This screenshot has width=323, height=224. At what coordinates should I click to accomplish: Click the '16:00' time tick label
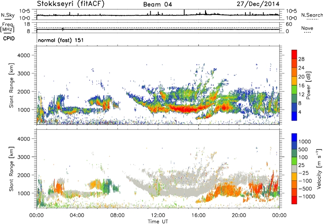(x=198, y=216)
